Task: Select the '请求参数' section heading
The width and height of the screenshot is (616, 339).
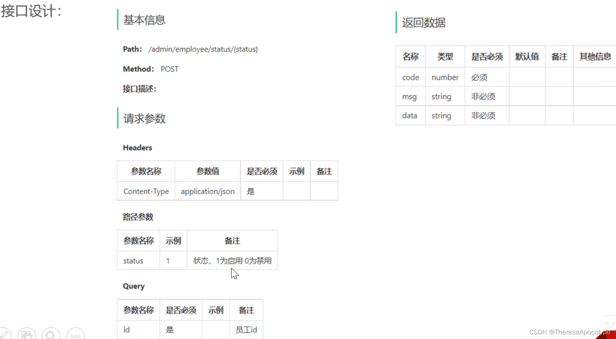Action: 144,118
